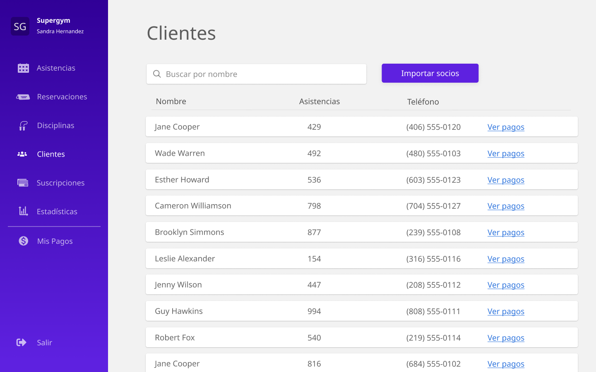
Task: Select the name Leslie Alexander
Action: click(x=185, y=258)
